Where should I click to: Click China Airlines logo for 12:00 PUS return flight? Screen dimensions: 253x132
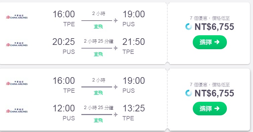(17, 111)
